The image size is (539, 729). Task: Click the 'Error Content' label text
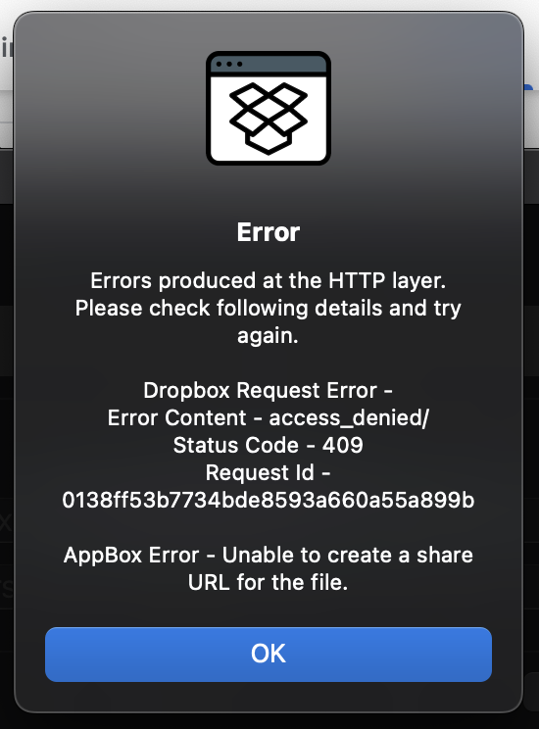pos(176,418)
